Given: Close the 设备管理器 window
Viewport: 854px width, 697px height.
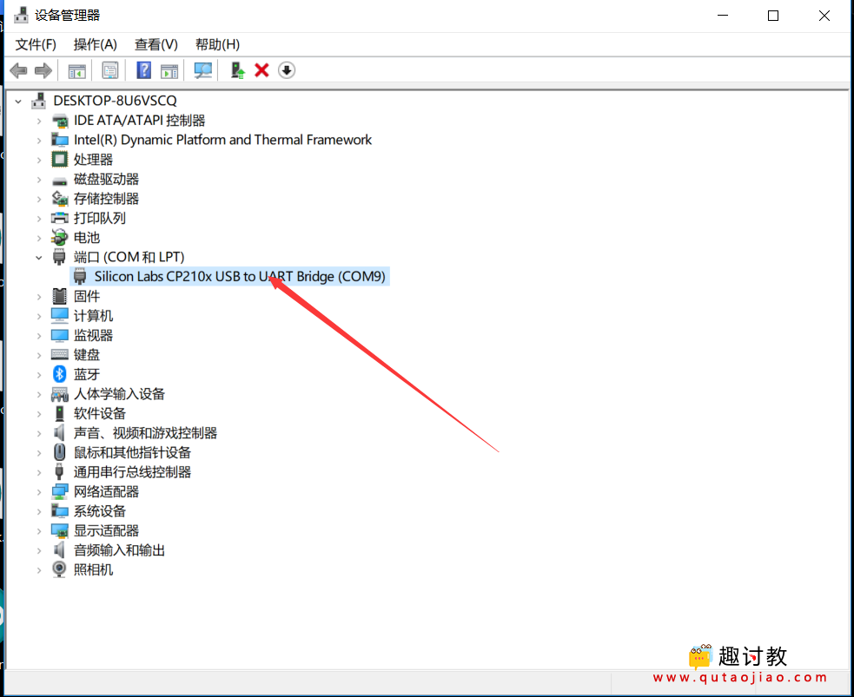Looking at the screenshot, I should point(824,16).
